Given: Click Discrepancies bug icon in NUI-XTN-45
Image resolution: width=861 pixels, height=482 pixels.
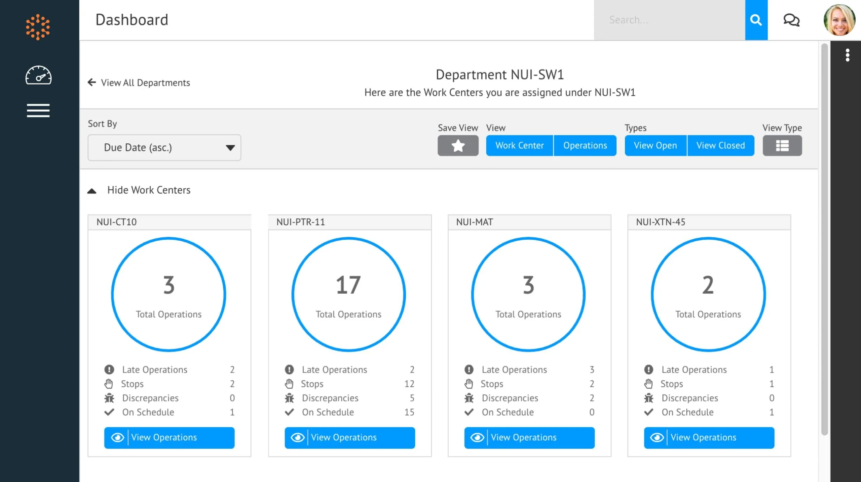Looking at the screenshot, I should [x=648, y=398].
